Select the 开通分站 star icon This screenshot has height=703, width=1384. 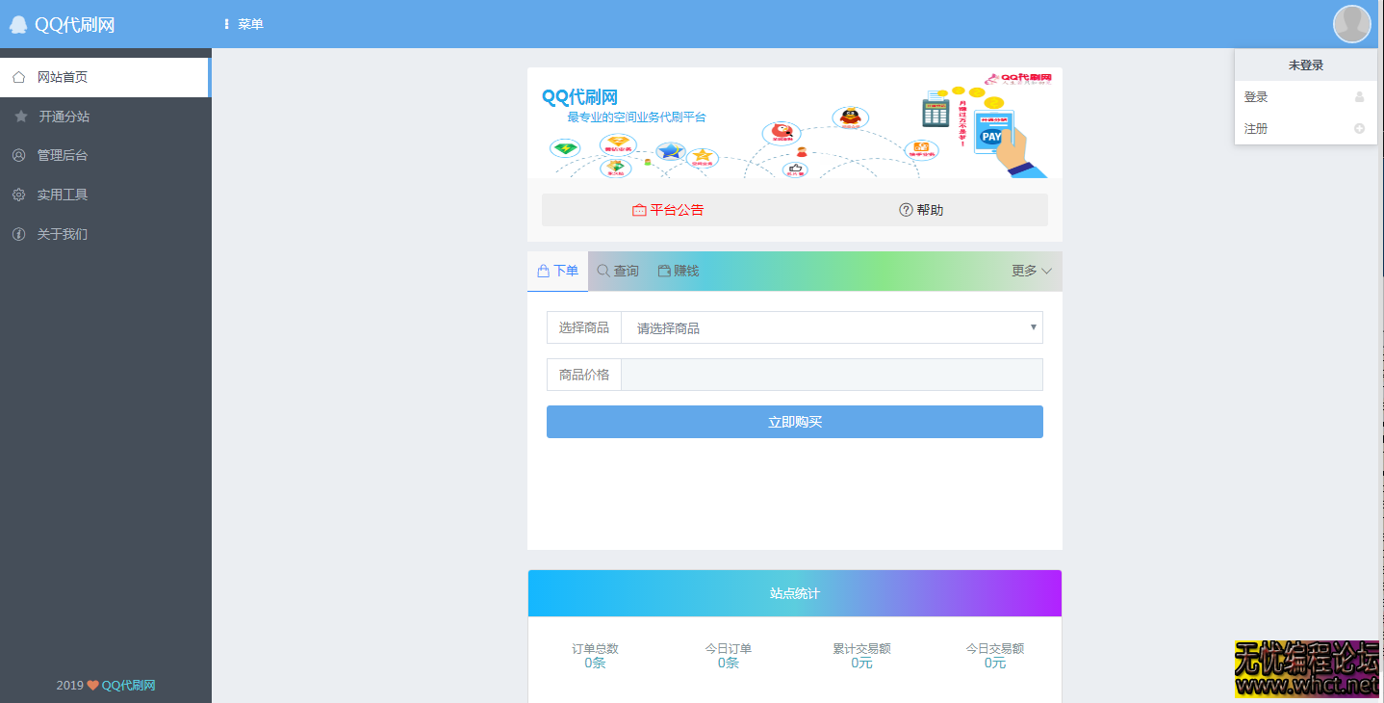point(17,116)
